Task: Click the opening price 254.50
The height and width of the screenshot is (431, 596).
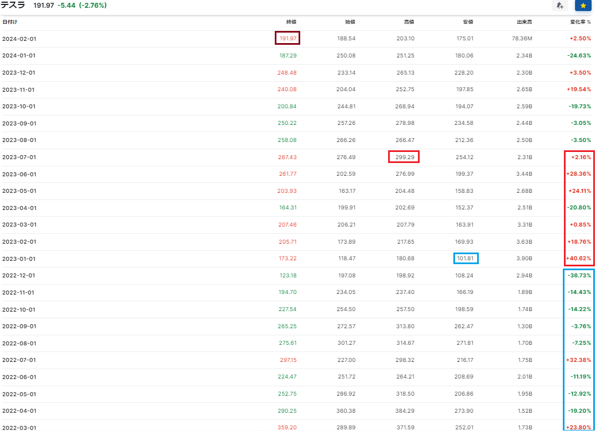Action: (x=346, y=309)
